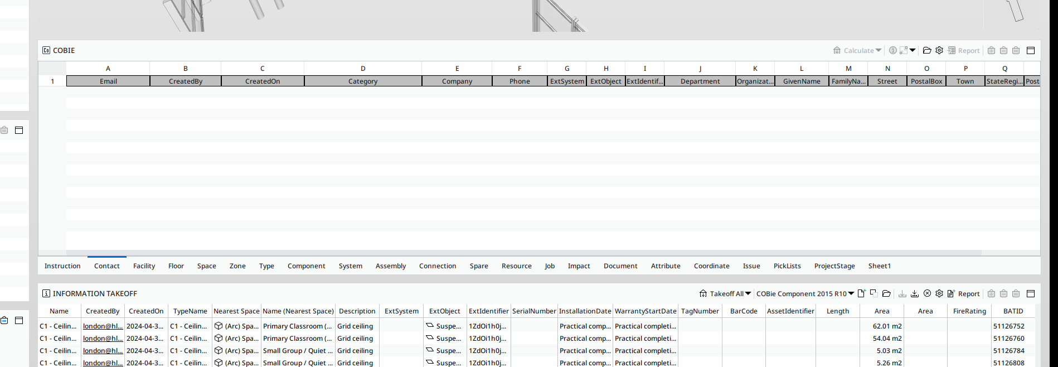This screenshot has height=367, width=1058.
Task: Switch to the Instruction sheet tab
Action: (62, 266)
